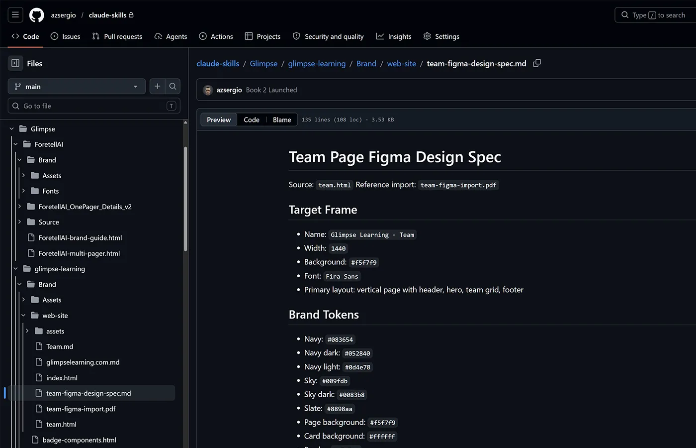The image size is (696, 448).
Task: Click the Fira Sans font value
Action: tap(342, 276)
